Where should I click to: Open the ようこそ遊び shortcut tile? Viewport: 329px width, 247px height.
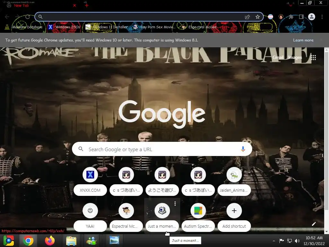(162, 182)
